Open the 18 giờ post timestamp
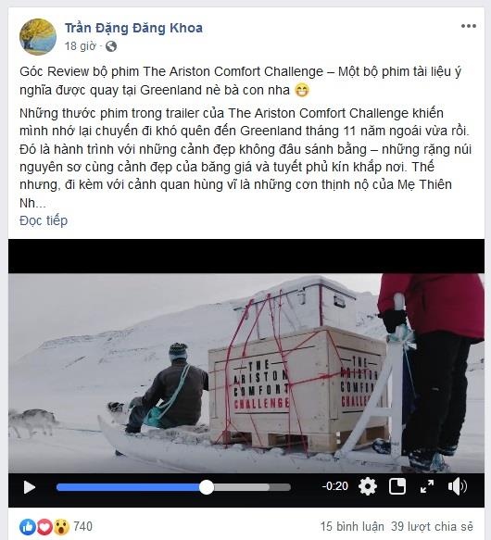This screenshot has height=540, width=491. coord(80,46)
